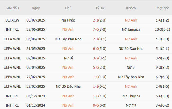The image size is (172, 109).
Task: Select away team Nữ Thụy Sĩ
Action: coord(131,96)
